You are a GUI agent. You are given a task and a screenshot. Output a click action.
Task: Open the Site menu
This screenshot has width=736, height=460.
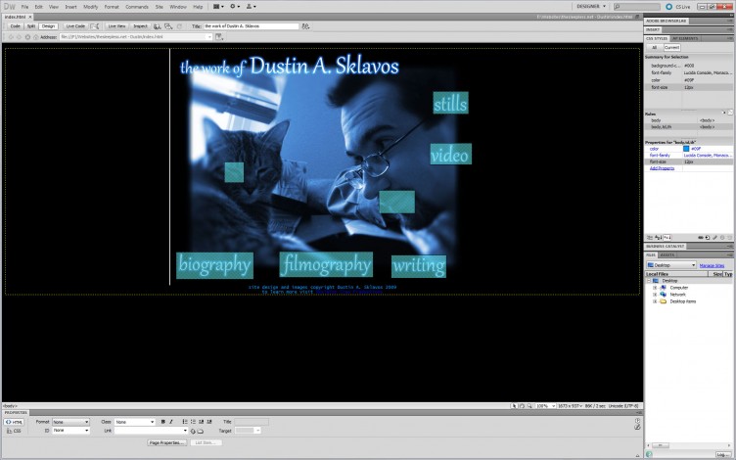(x=160, y=7)
